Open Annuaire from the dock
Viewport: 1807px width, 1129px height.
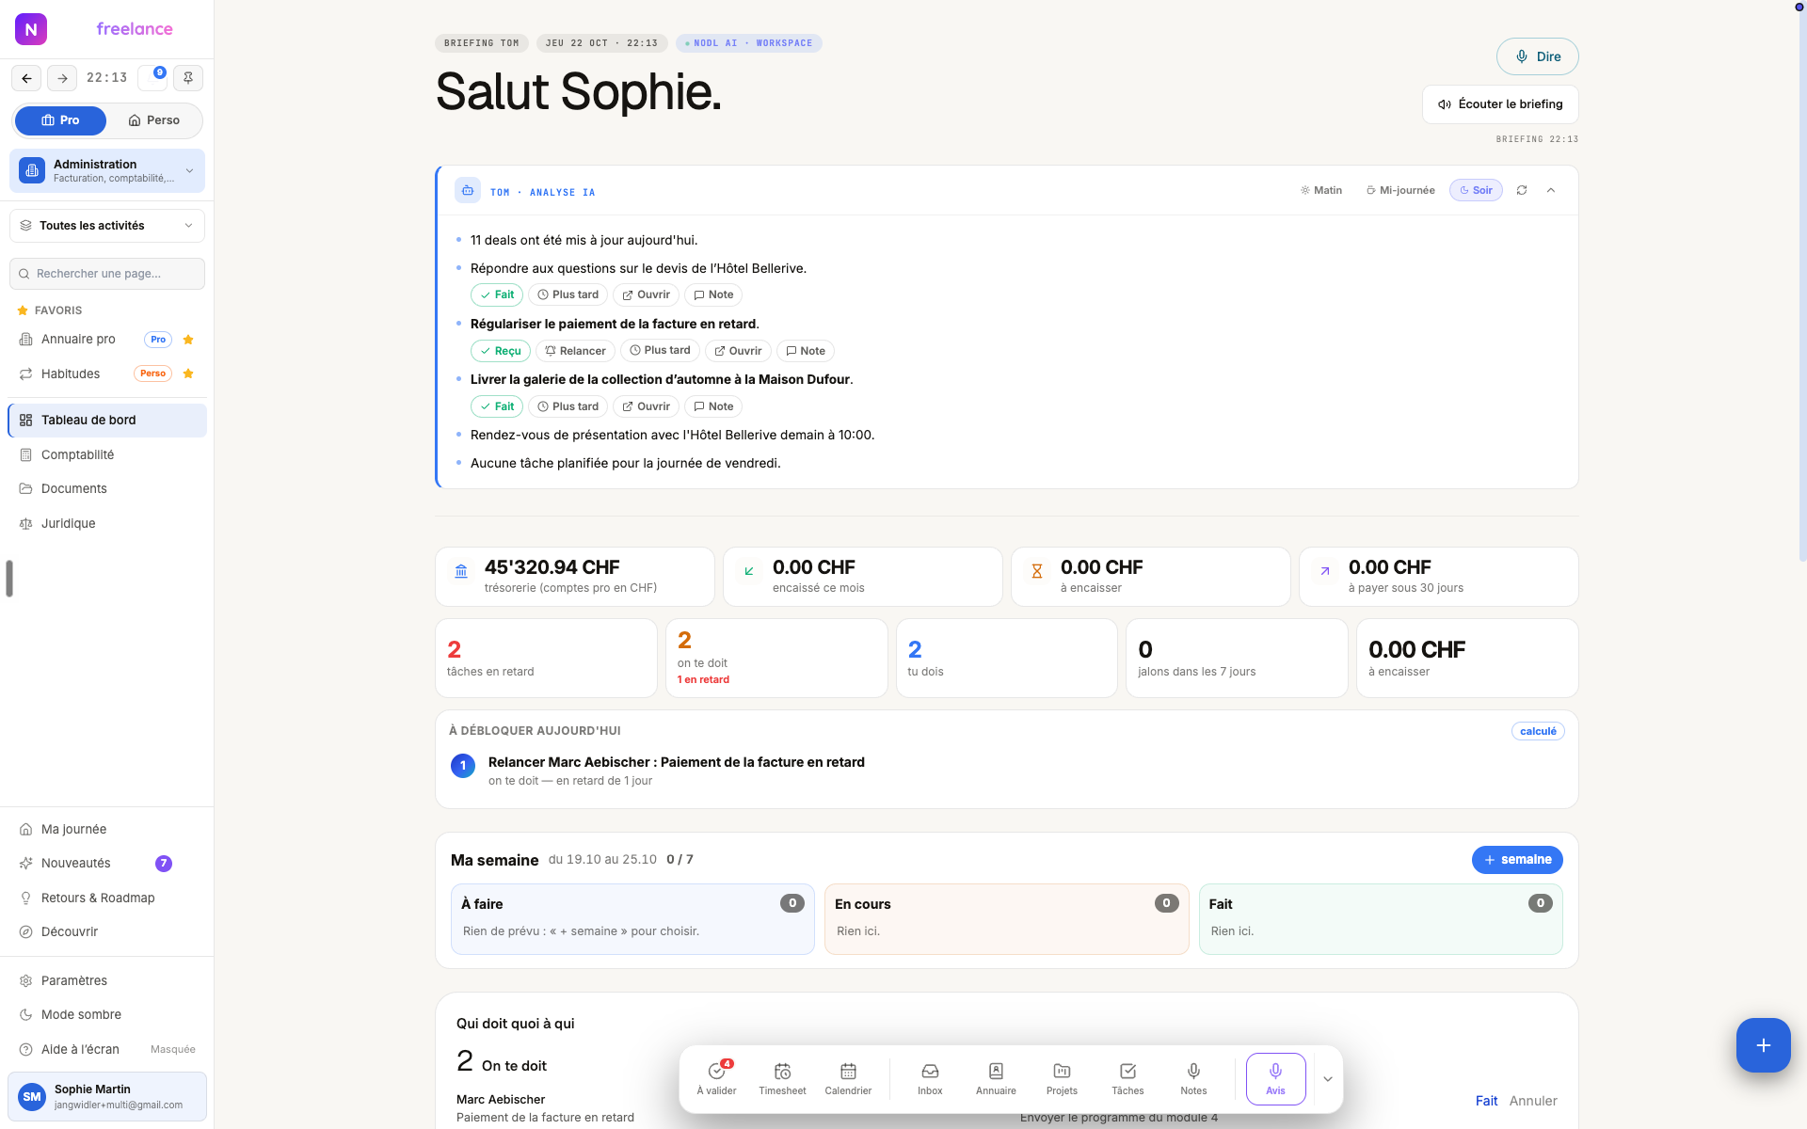996,1078
